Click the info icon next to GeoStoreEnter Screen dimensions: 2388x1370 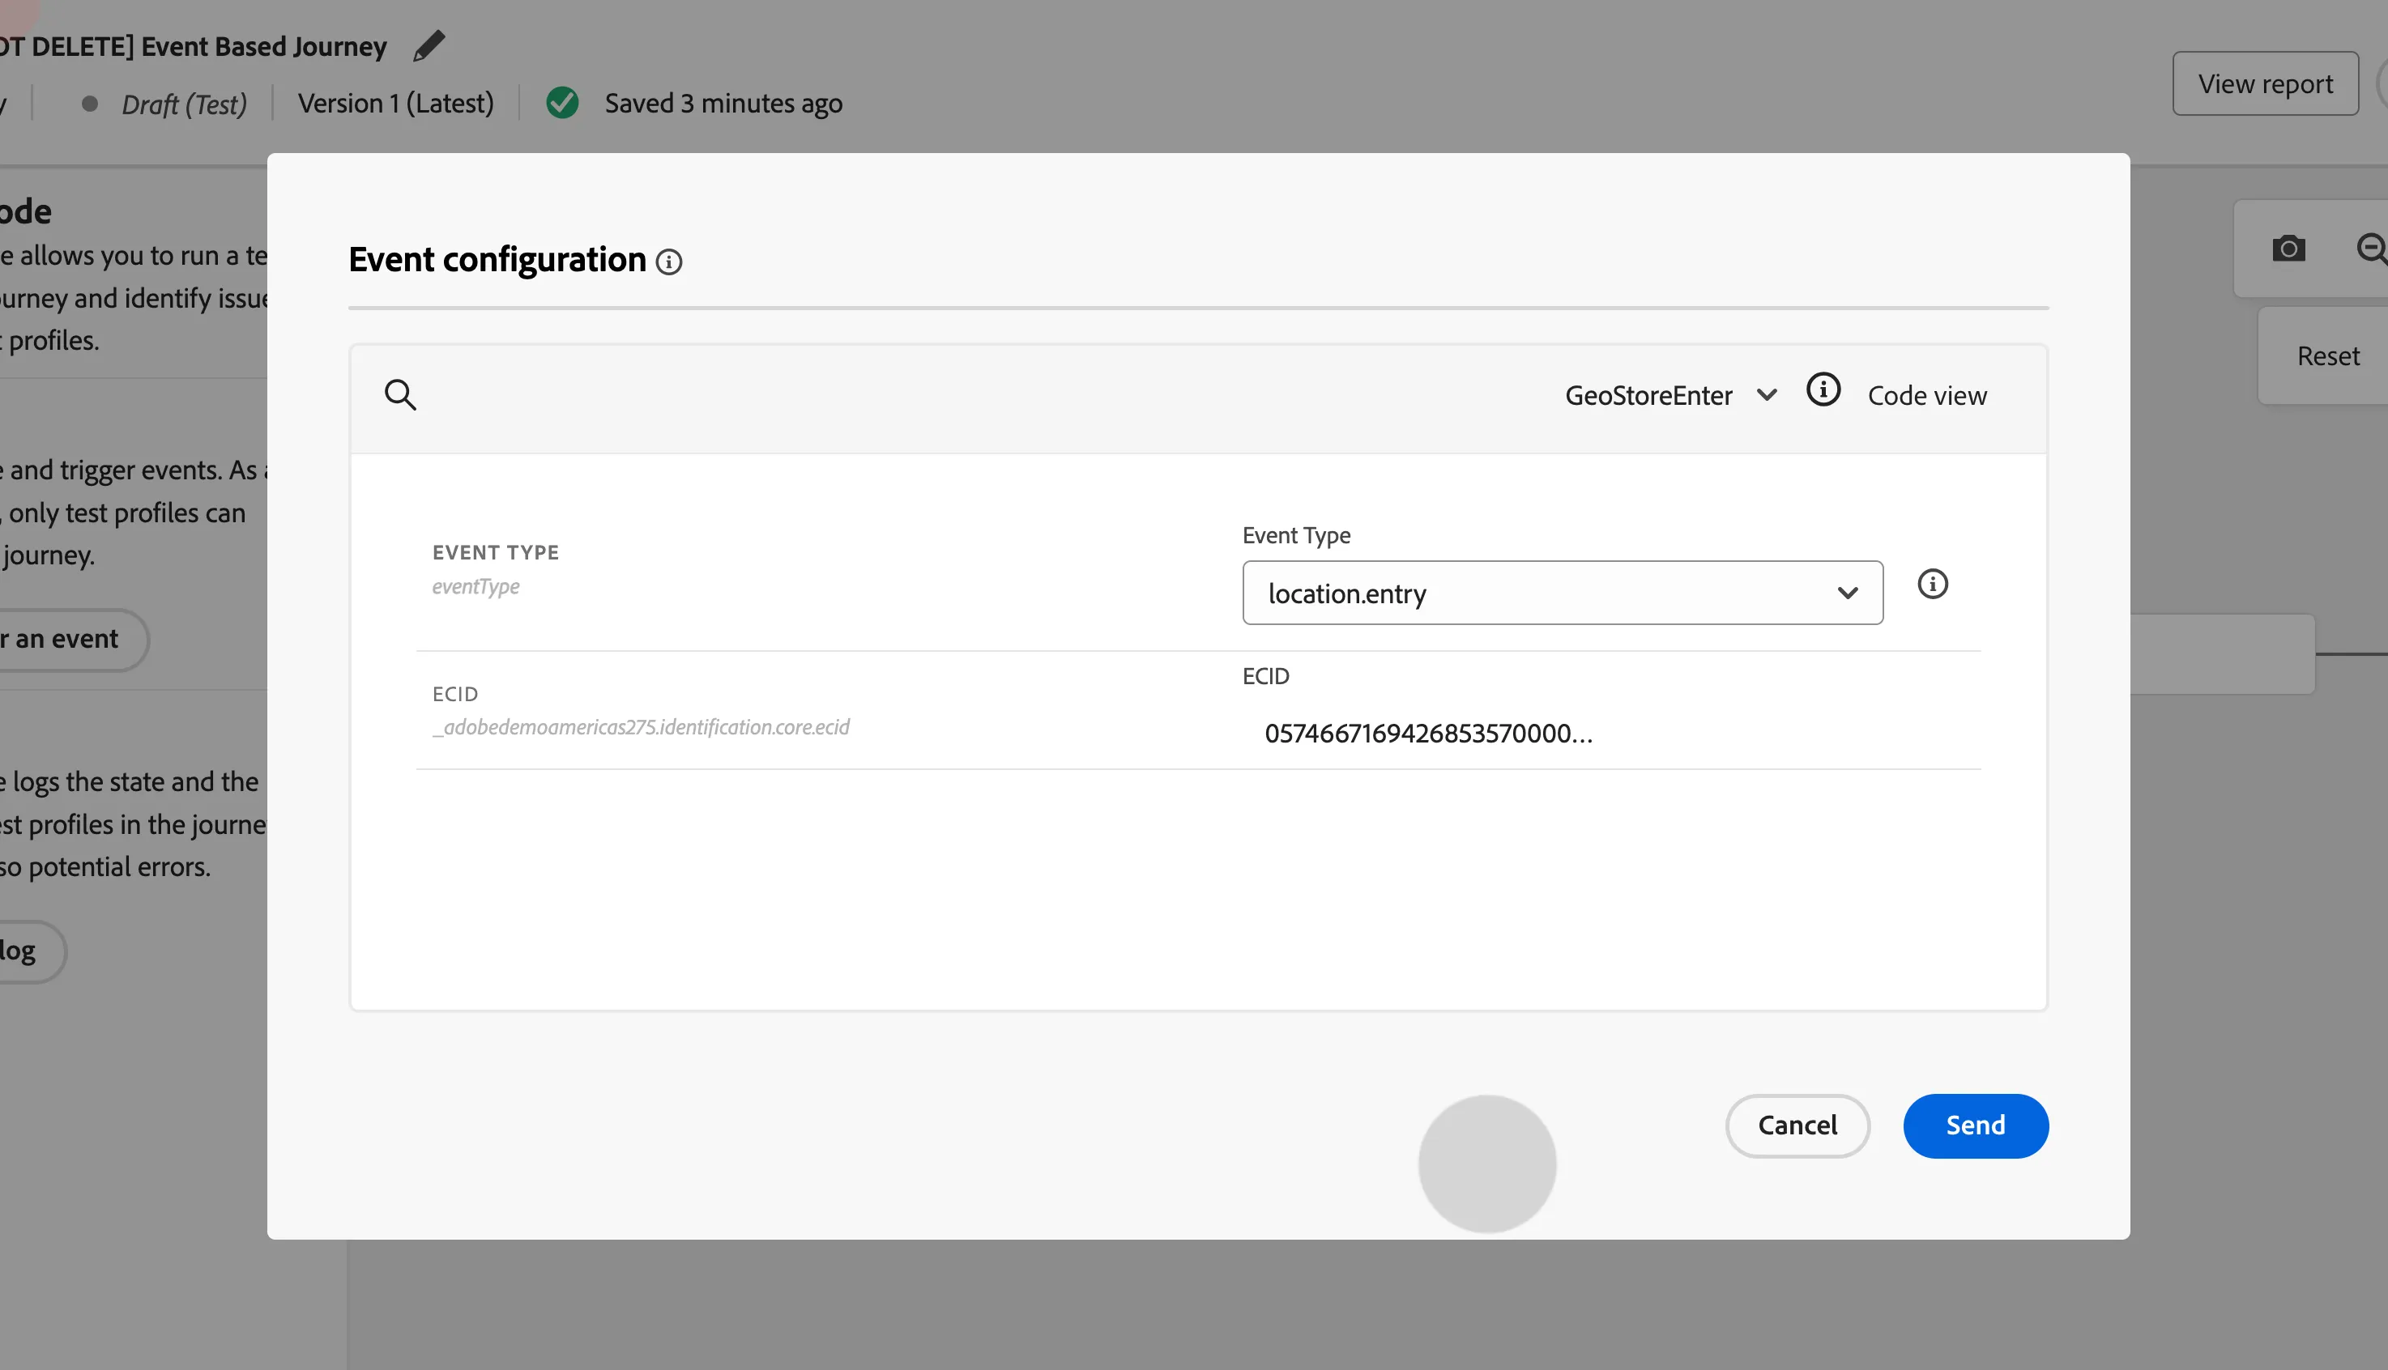coord(1823,389)
